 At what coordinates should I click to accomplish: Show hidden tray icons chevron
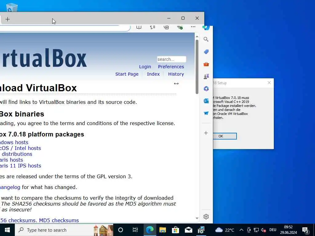click(241, 230)
